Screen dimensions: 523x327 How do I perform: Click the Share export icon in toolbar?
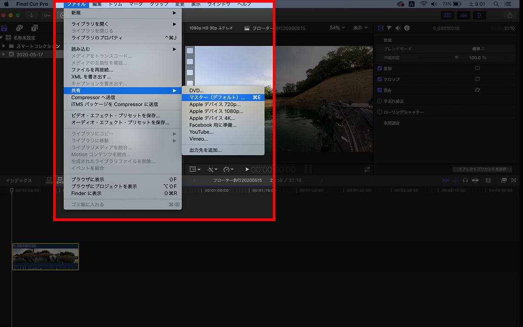(x=510, y=15)
